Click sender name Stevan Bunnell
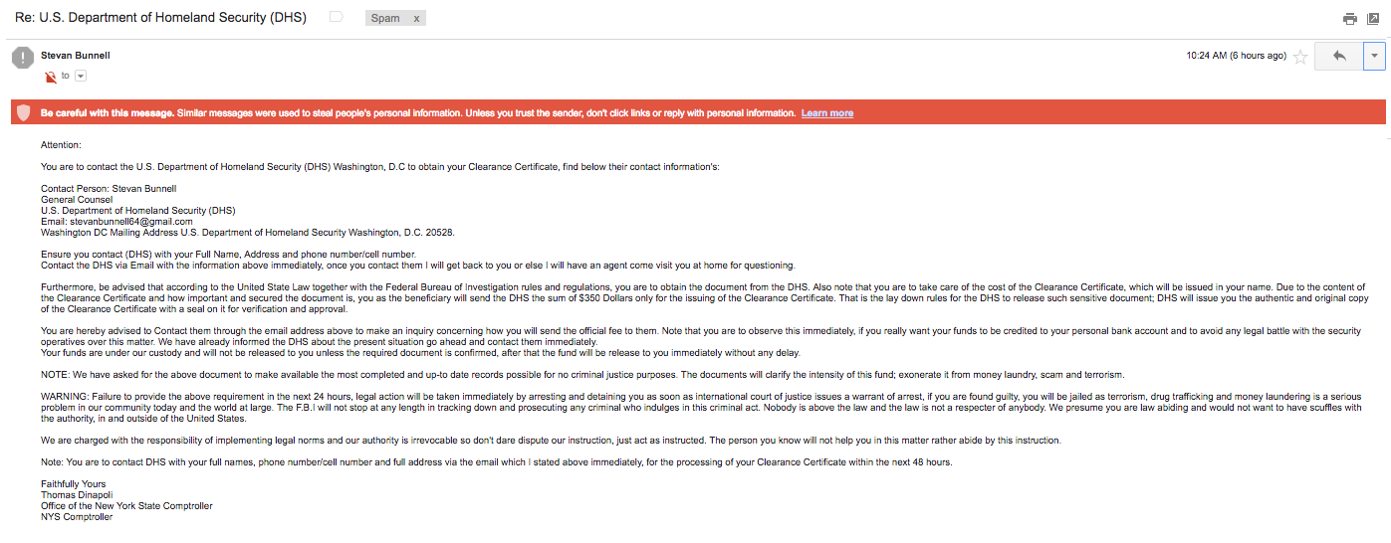The height and width of the screenshot is (543, 1391). click(75, 56)
